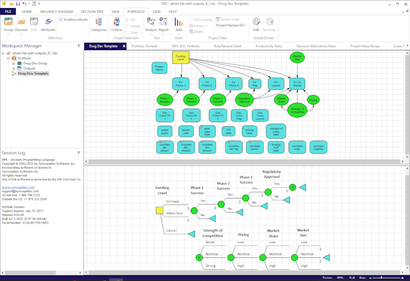Toggle the Filter checkbox
The width and height of the screenshot is (410, 281).
pyautogui.click(x=127, y=32)
